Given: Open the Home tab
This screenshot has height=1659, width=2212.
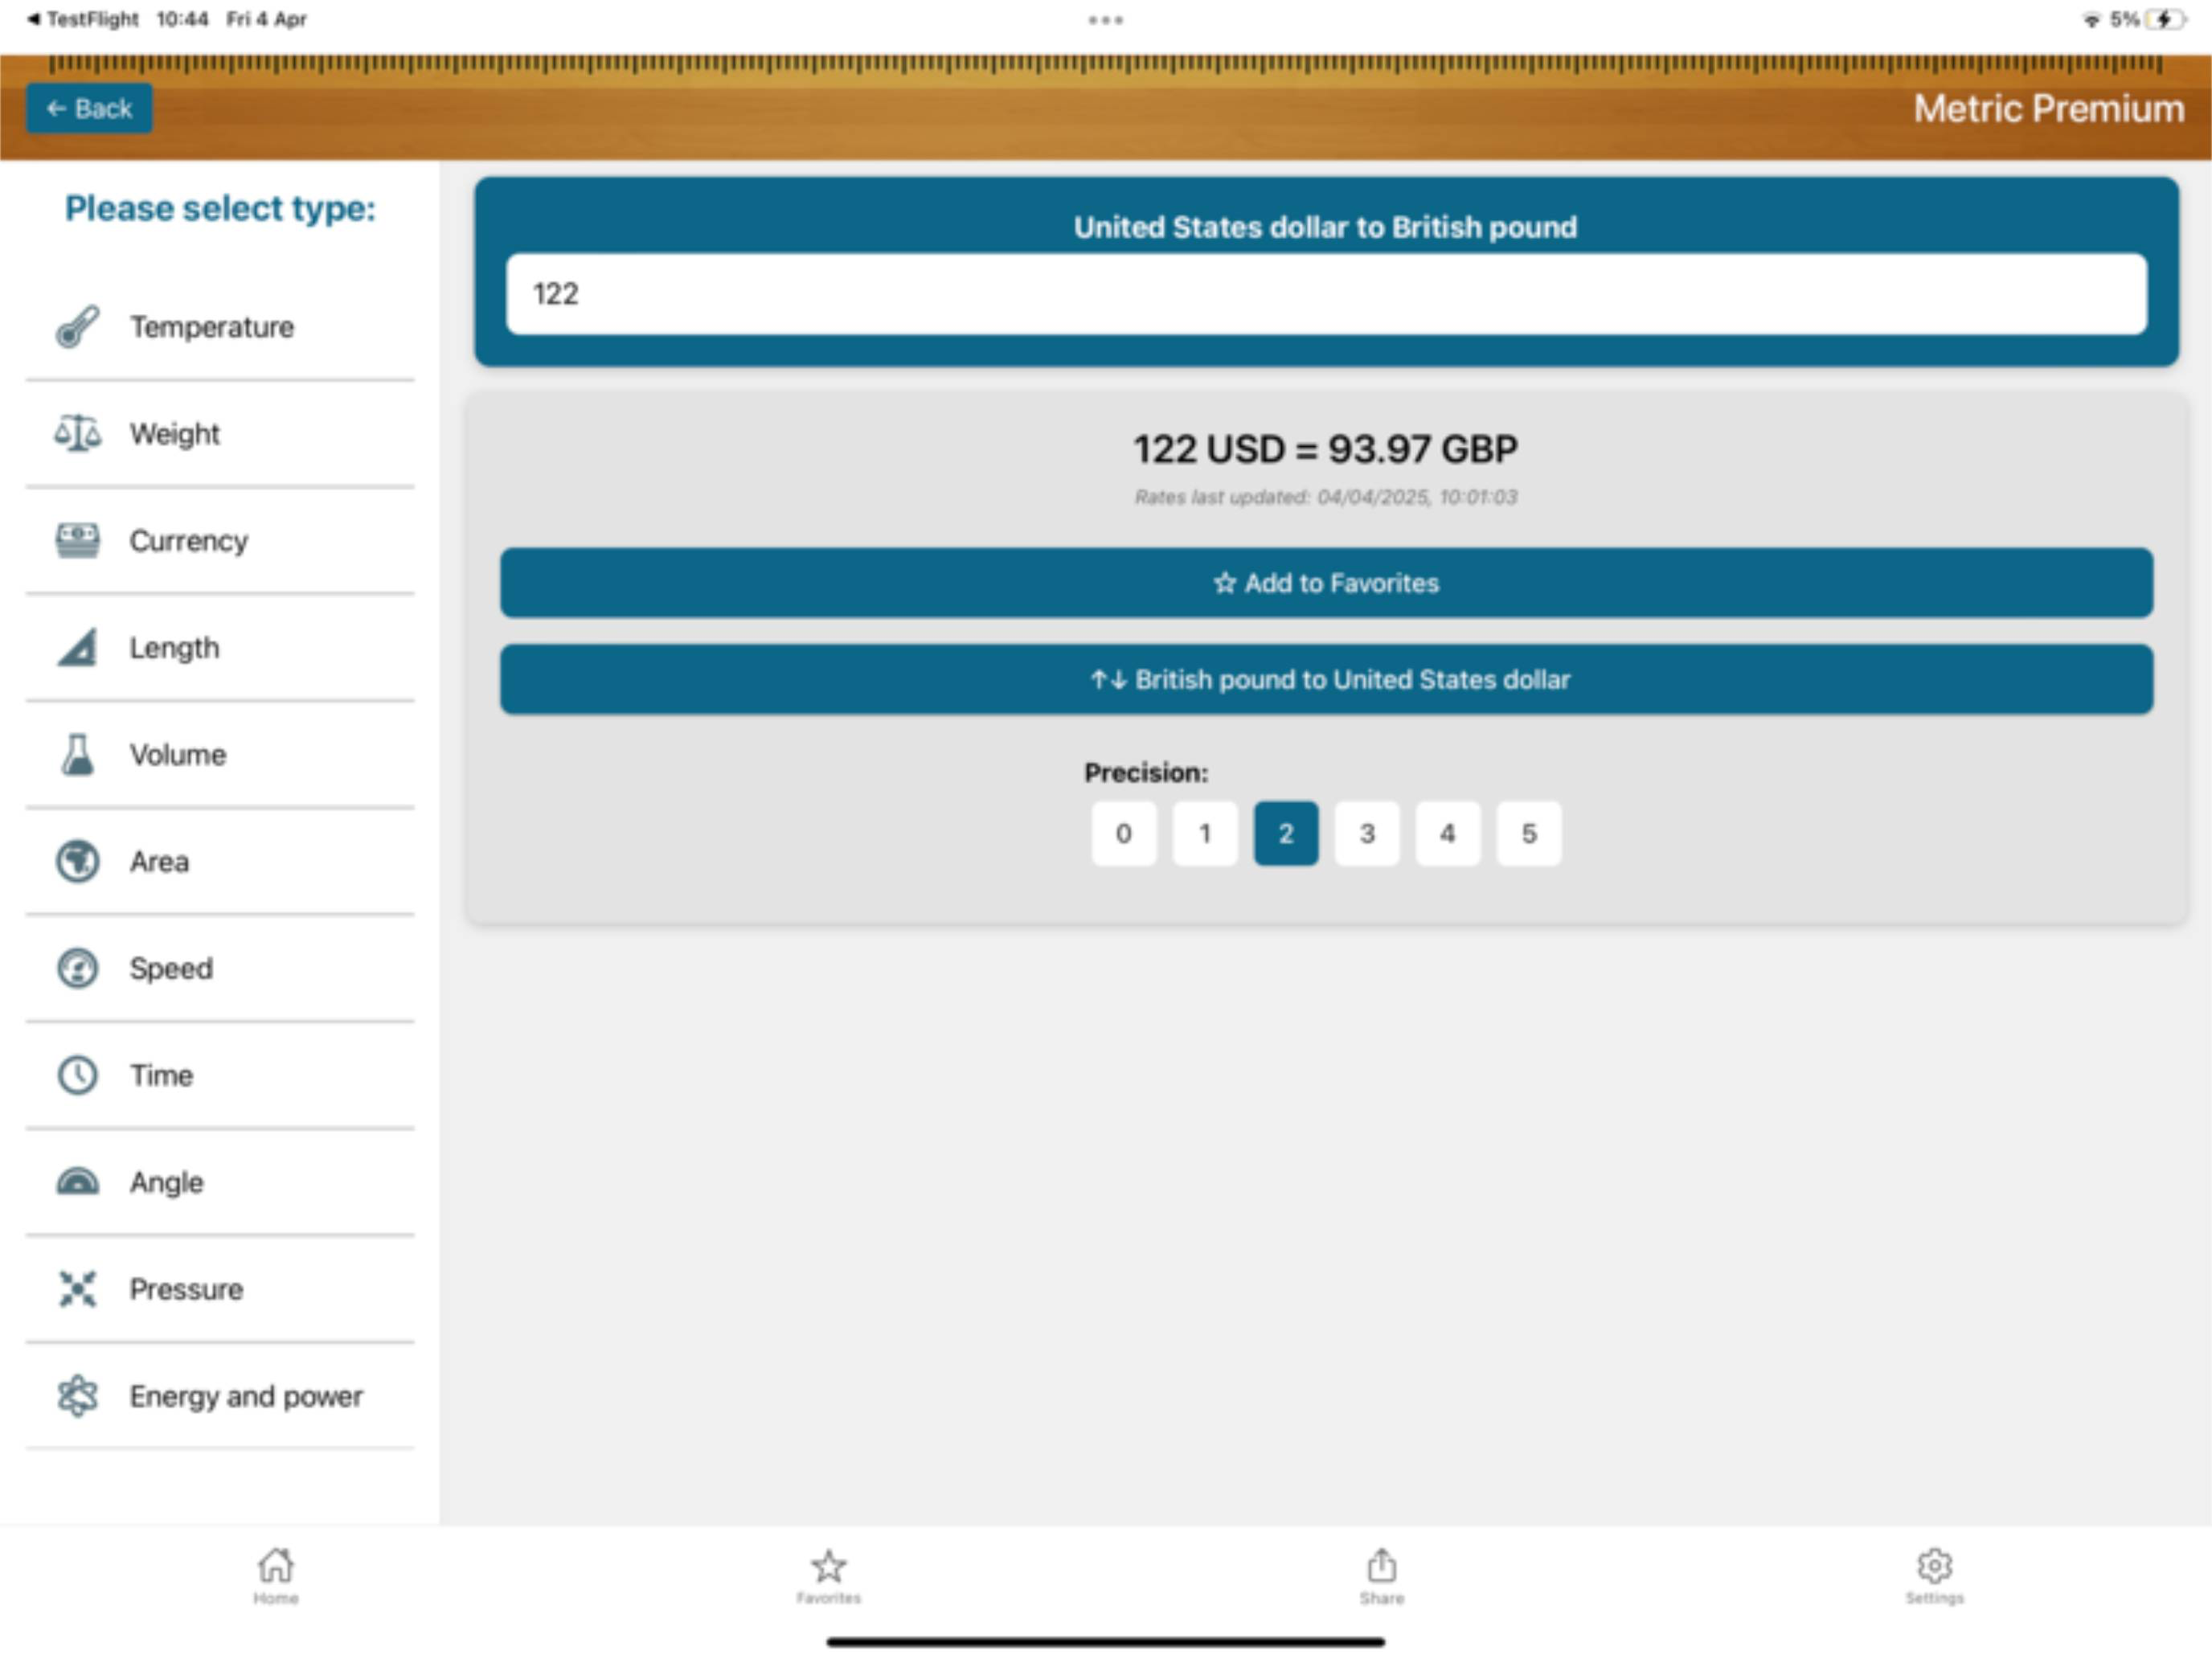Looking at the screenshot, I should [276, 1576].
